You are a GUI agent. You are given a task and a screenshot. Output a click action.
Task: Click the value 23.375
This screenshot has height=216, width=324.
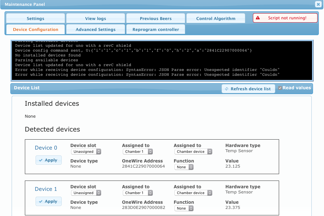[233, 208]
